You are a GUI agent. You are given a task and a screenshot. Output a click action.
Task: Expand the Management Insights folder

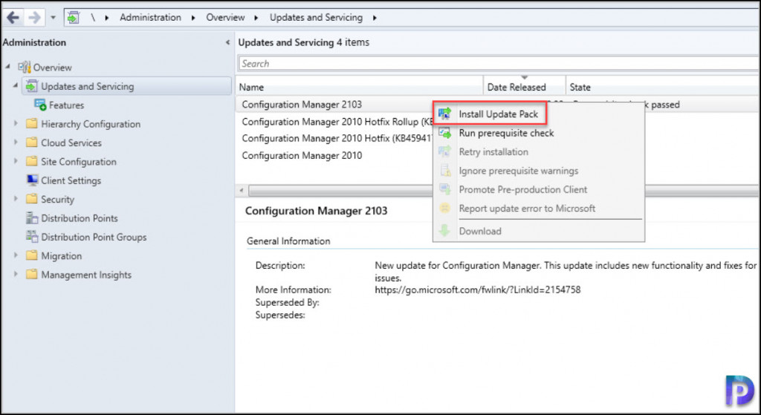pos(16,275)
